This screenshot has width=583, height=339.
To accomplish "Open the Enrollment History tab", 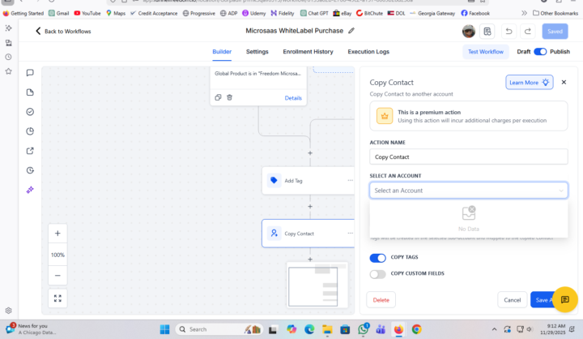I will (x=308, y=52).
